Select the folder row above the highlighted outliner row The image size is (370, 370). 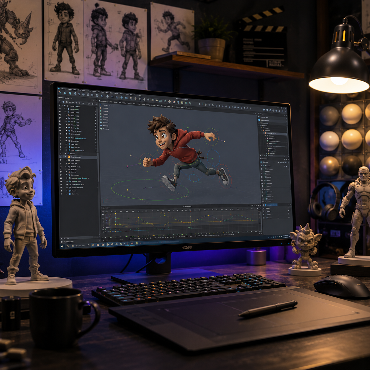point(78,153)
